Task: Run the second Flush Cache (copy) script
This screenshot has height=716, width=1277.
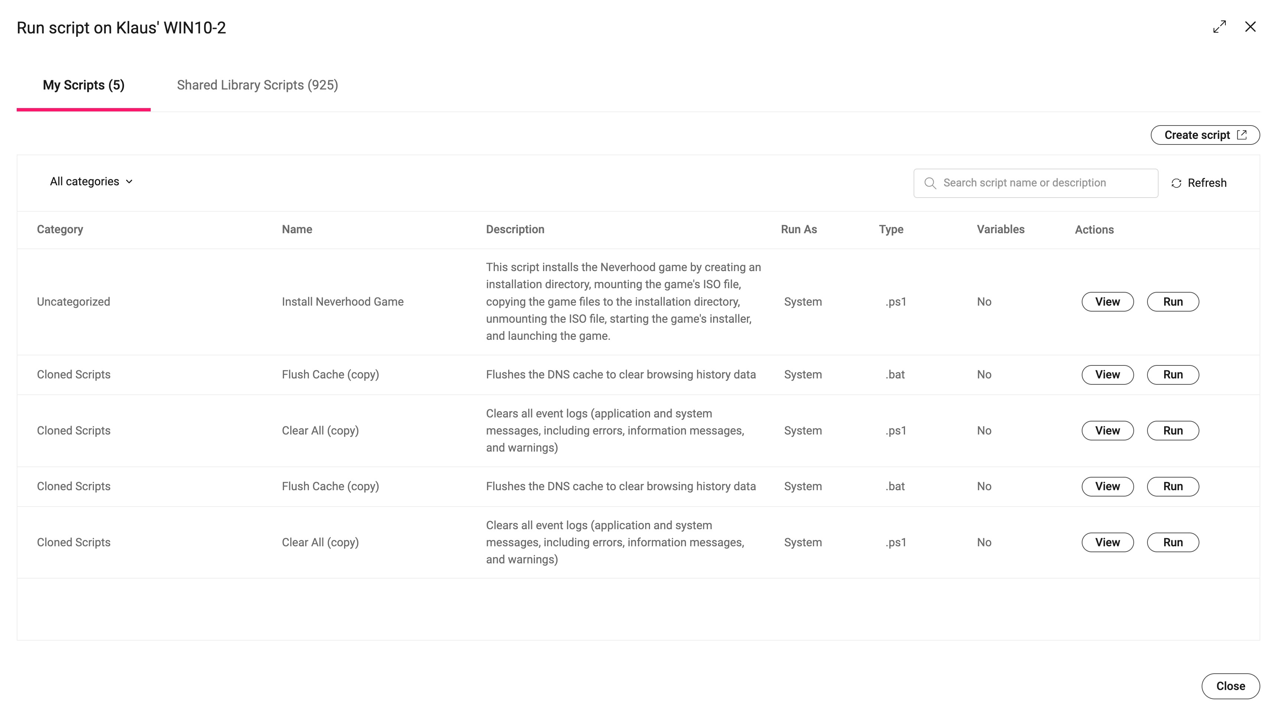Action: click(1172, 486)
